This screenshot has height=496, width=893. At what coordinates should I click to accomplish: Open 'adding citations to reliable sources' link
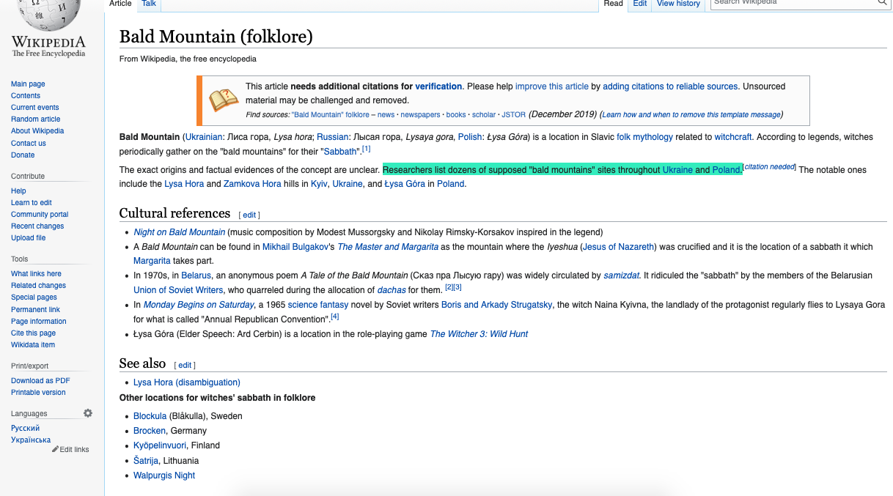[x=671, y=86]
